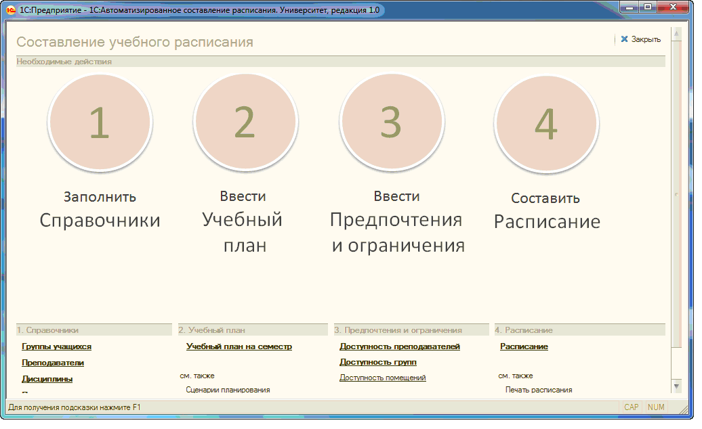The width and height of the screenshot is (702, 429).
Task: Select the Доступность групп link
Action: 377,362
